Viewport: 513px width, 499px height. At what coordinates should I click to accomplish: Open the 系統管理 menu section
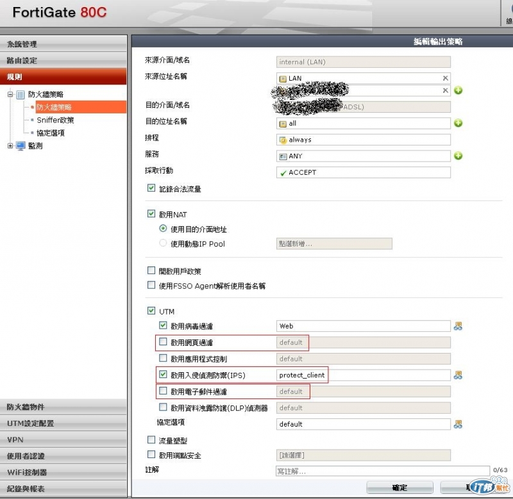click(x=63, y=44)
